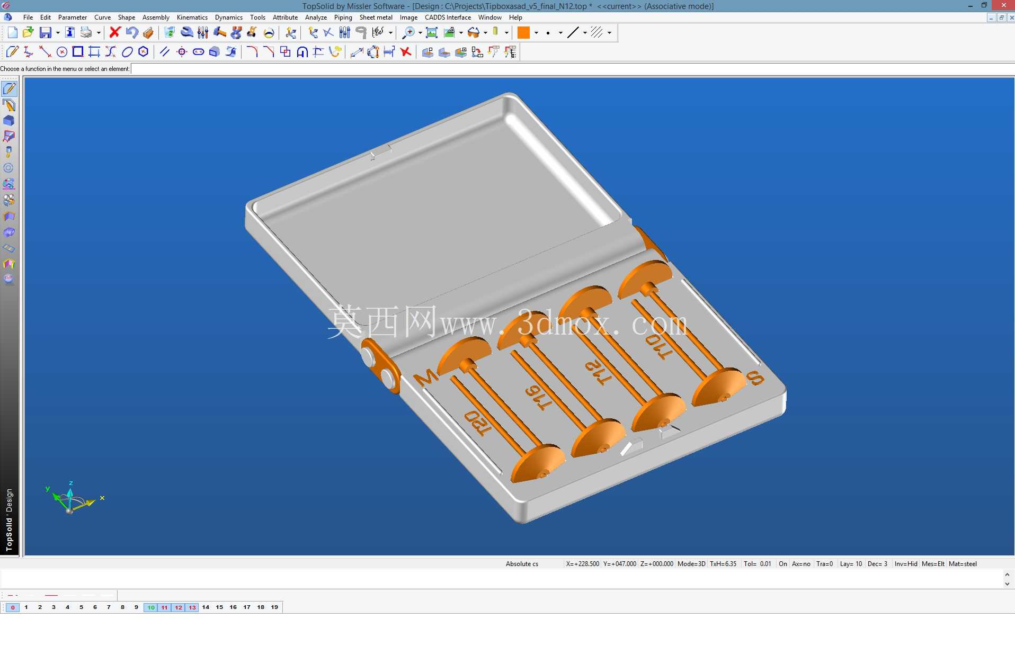Open the point style dropdown arrow

coord(560,33)
